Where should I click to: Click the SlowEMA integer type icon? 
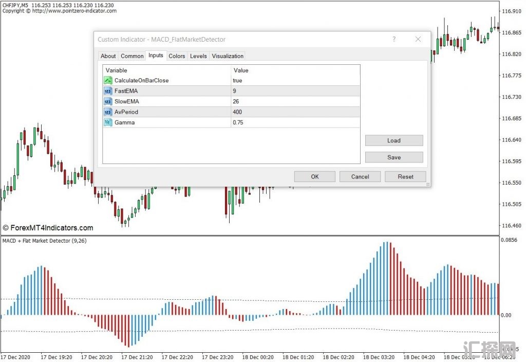[x=108, y=101]
